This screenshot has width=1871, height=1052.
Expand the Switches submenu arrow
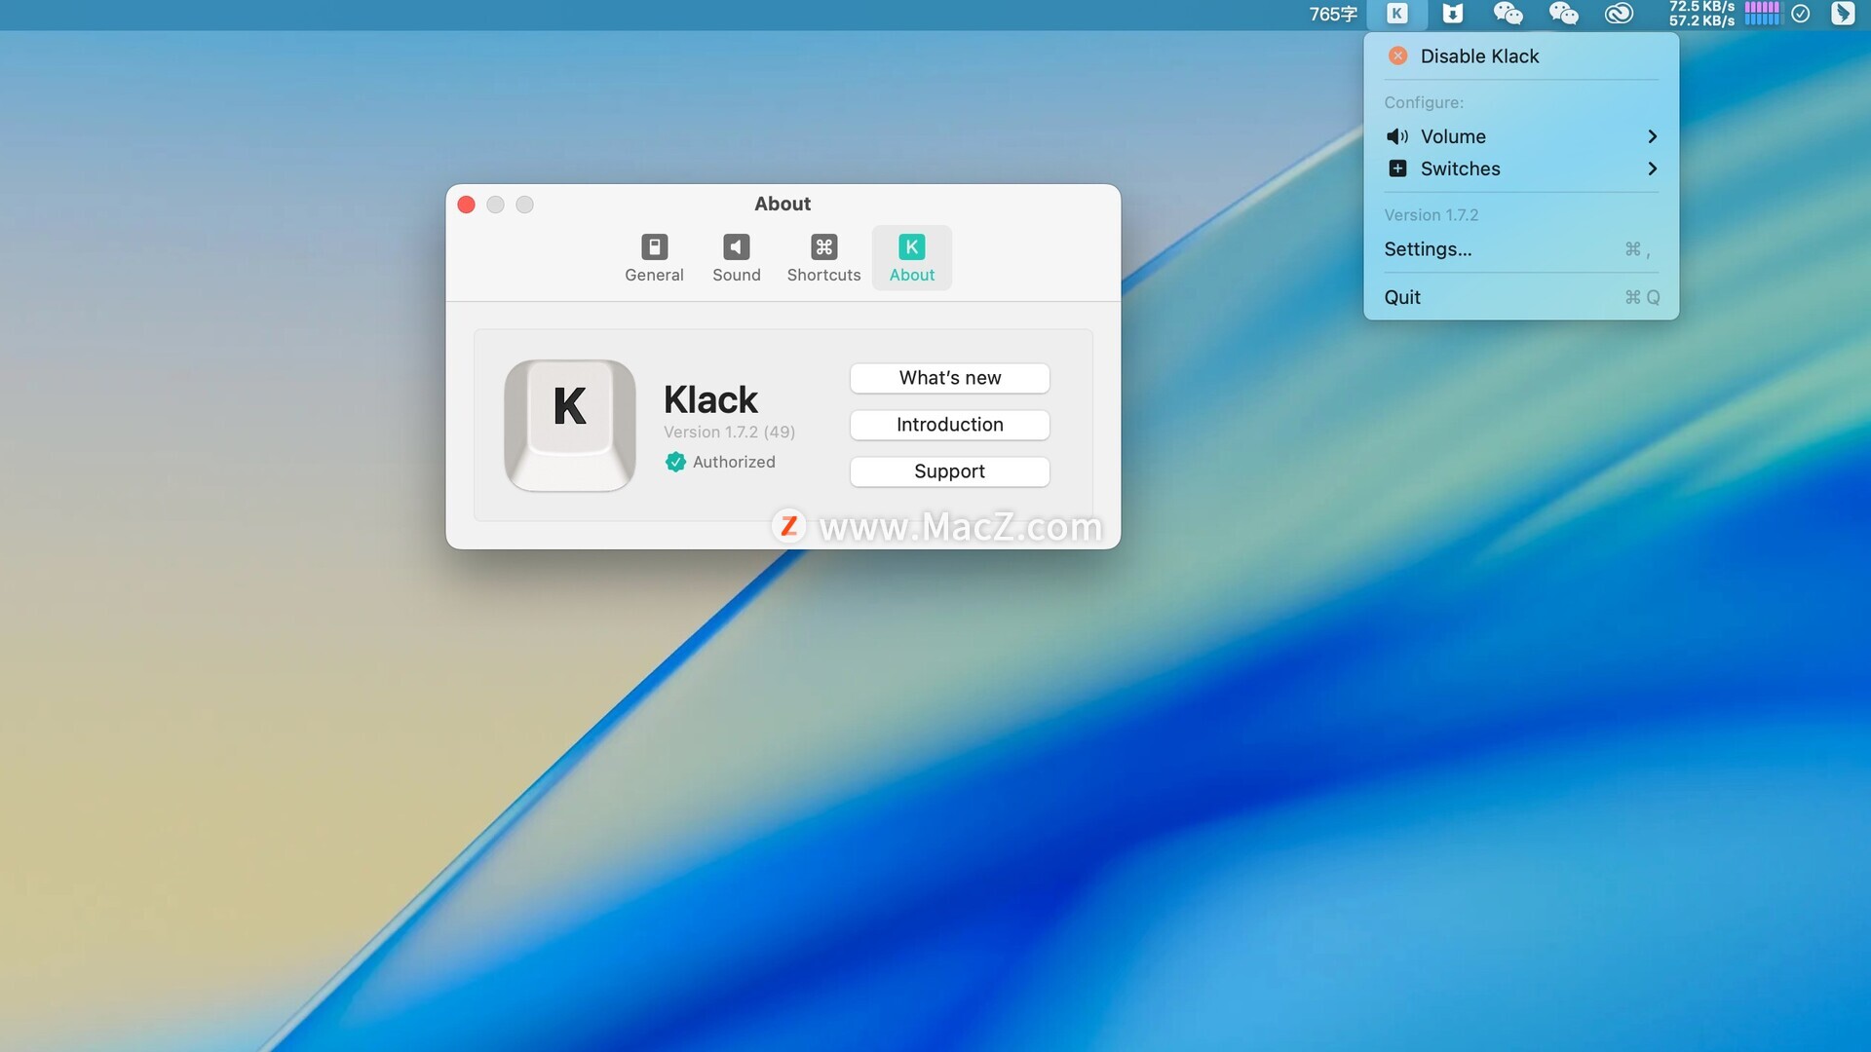point(1652,169)
